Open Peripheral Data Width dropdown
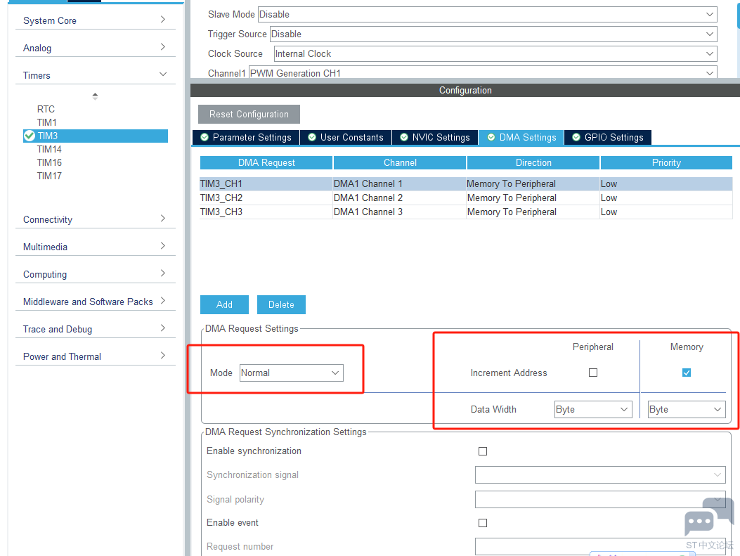The width and height of the screenshot is (740, 556). point(593,409)
